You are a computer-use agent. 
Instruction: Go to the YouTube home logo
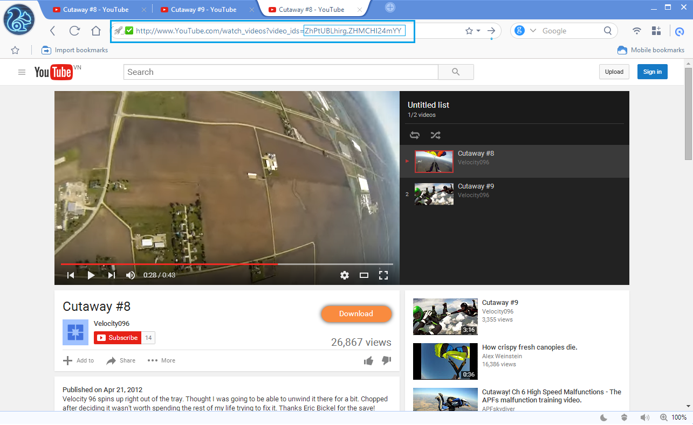54,72
